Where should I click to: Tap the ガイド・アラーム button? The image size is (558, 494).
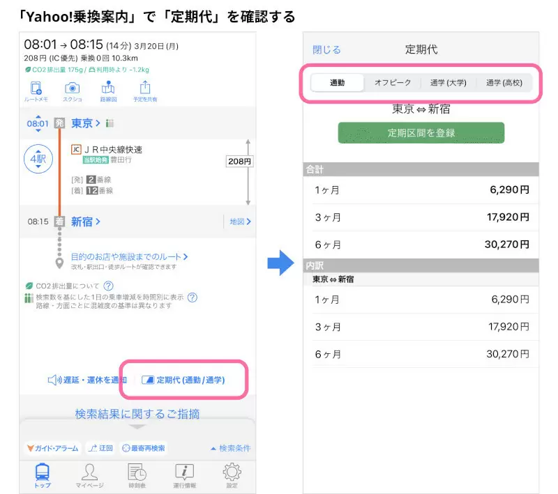coord(53,448)
